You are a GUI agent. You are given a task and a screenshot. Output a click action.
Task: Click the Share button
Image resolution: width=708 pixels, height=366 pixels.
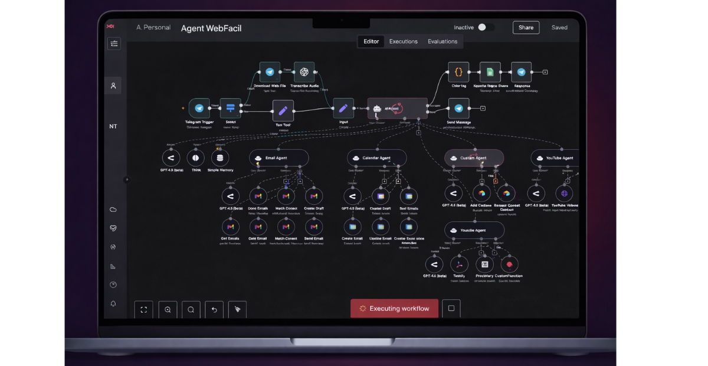[526, 28]
